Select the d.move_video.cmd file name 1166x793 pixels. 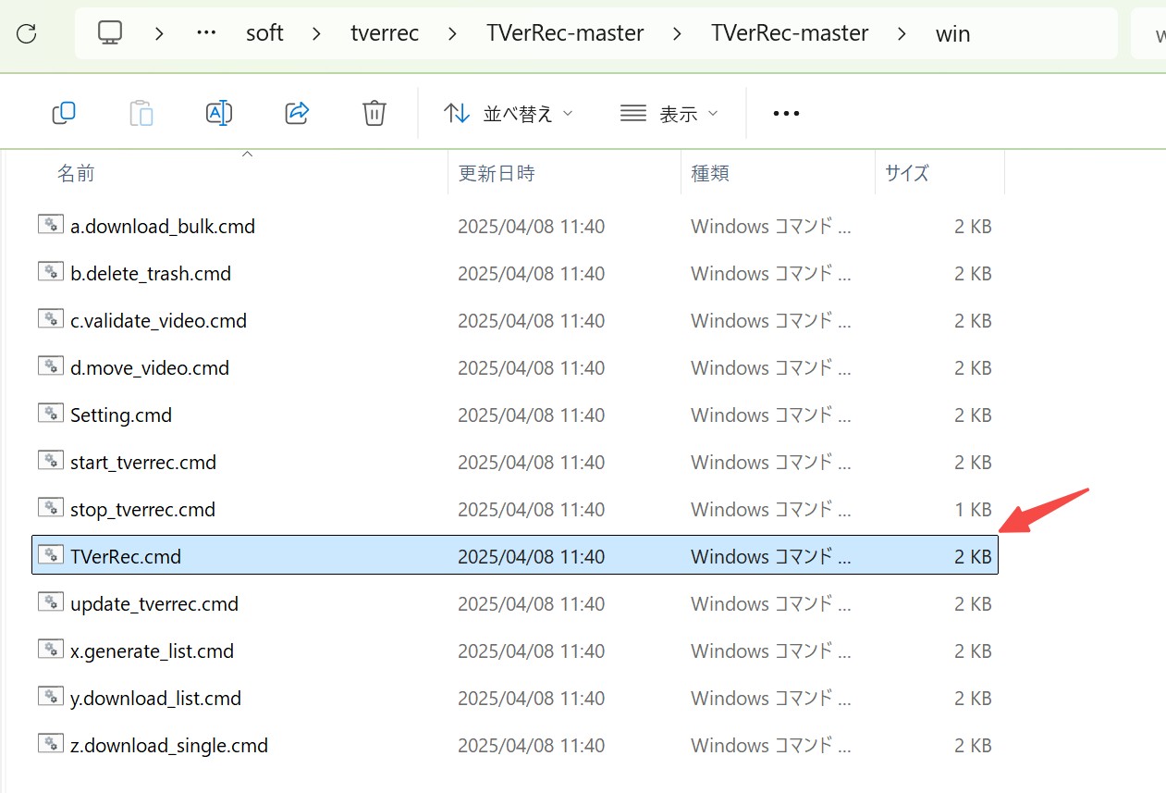pos(150,367)
